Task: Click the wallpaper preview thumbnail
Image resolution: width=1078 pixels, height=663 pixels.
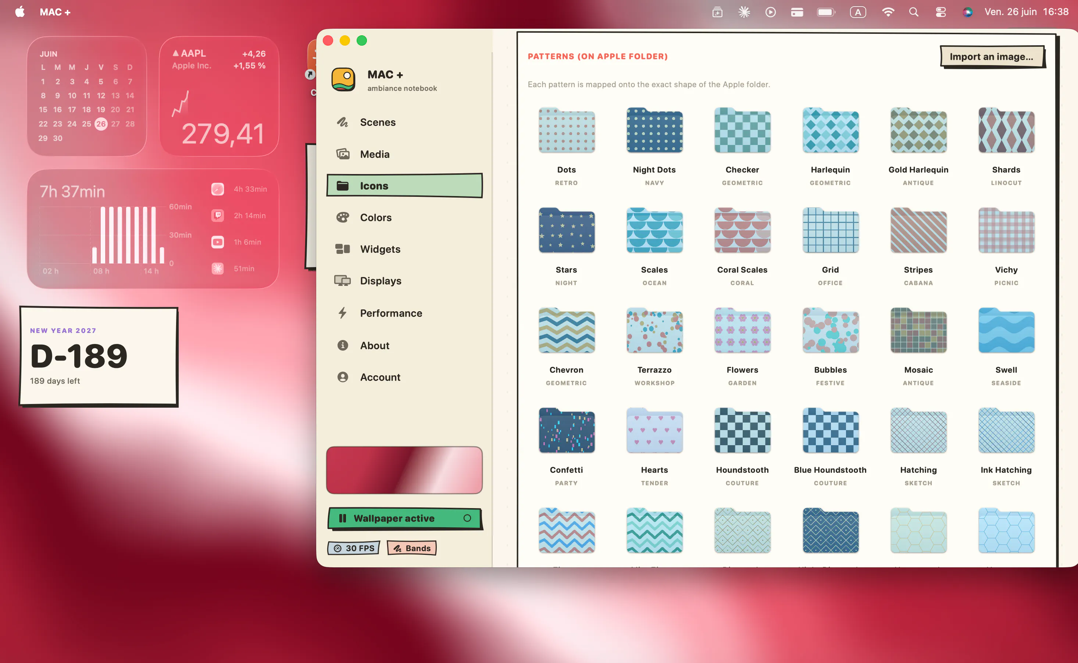Action: [404, 470]
